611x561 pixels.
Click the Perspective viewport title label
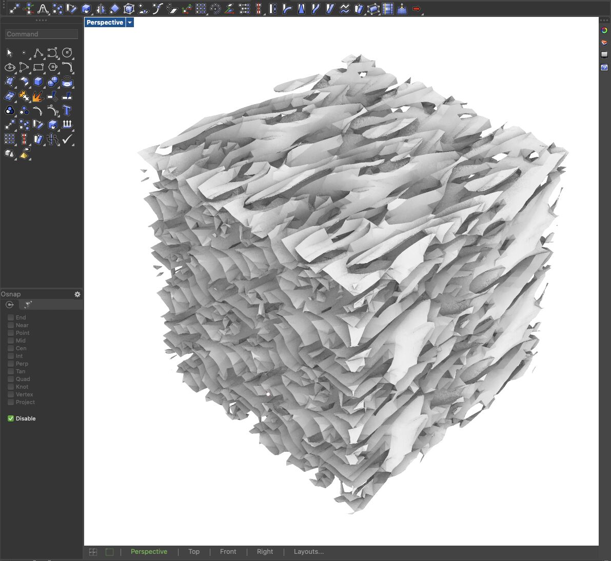(x=105, y=23)
